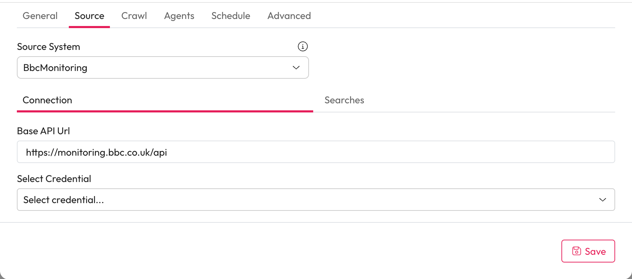Click the monitoring.bbc.co.uk URL text
This screenshot has width=632, height=279.
97,153
